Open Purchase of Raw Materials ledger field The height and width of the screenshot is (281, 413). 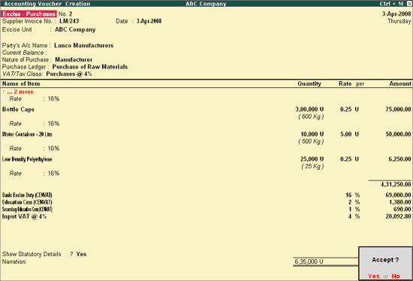click(x=90, y=67)
